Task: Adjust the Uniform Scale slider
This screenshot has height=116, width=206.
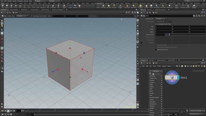Action: (185, 34)
